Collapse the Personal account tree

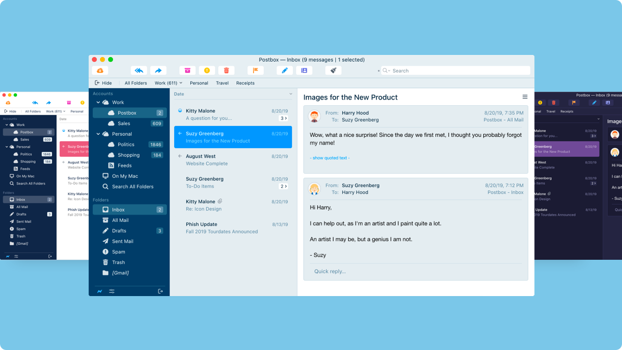pyautogui.click(x=98, y=134)
